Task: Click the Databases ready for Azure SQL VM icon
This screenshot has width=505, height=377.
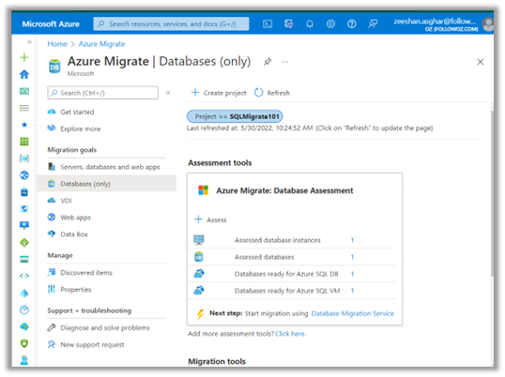Action: [199, 290]
